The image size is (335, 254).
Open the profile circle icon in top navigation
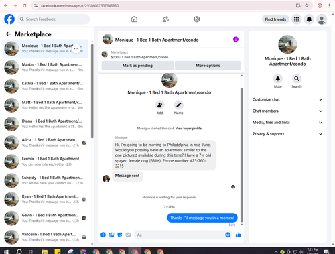pyautogui.click(x=196, y=19)
